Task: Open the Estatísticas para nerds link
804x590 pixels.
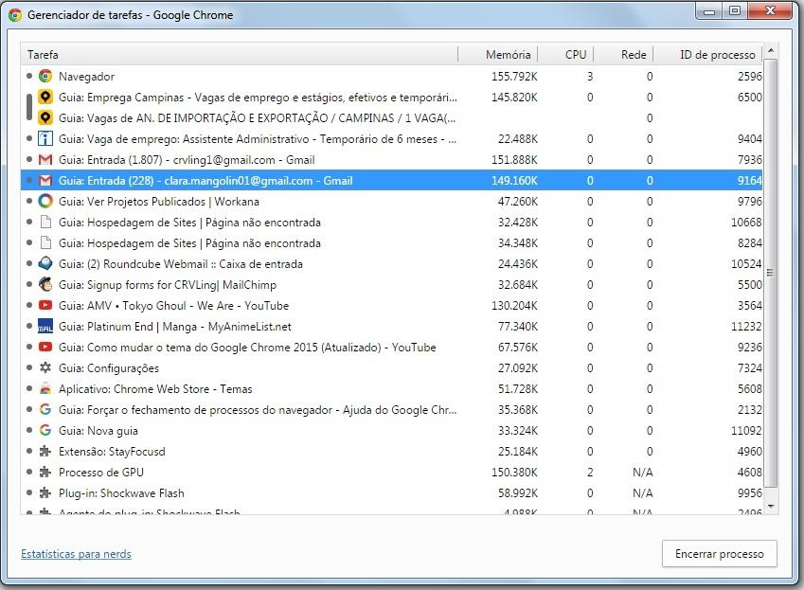Action: (76, 554)
